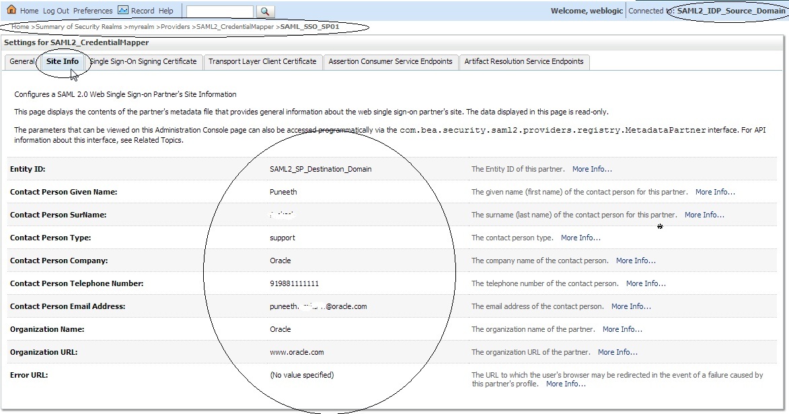Open More Info for organization name
The width and height of the screenshot is (789, 414).
pyautogui.click(x=622, y=329)
